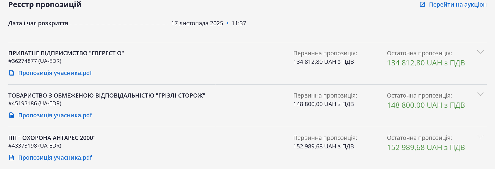
Task: Click the ПП "ОХОРОНА АНТАРЕС 2000" name
Action: coord(52,138)
